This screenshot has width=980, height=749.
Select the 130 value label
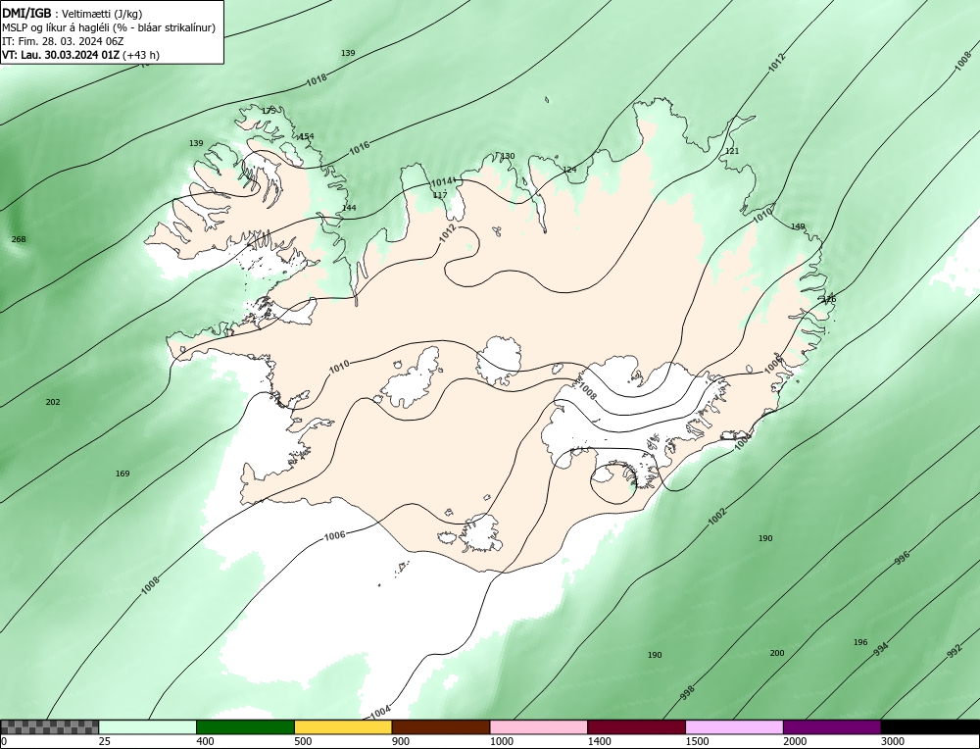click(x=508, y=156)
